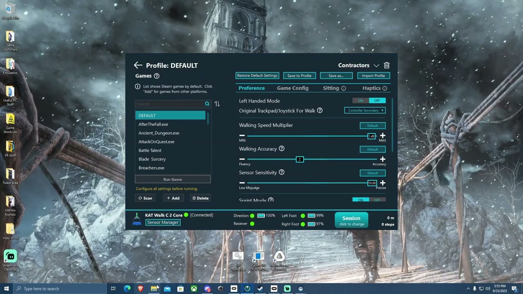Select Battle Talent in the games list
The width and height of the screenshot is (523, 294).
click(x=170, y=150)
